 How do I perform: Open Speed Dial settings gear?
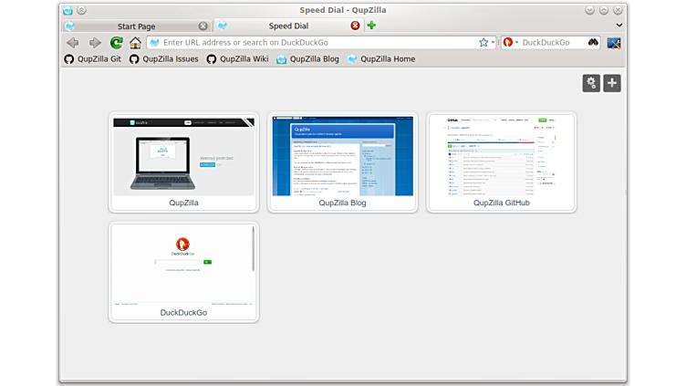pyautogui.click(x=591, y=83)
